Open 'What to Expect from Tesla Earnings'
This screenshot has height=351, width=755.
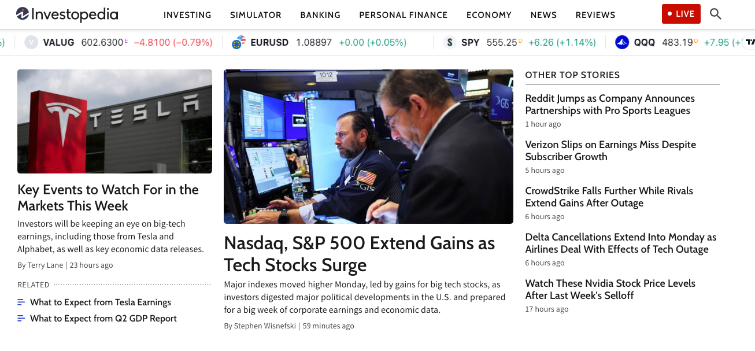point(102,302)
